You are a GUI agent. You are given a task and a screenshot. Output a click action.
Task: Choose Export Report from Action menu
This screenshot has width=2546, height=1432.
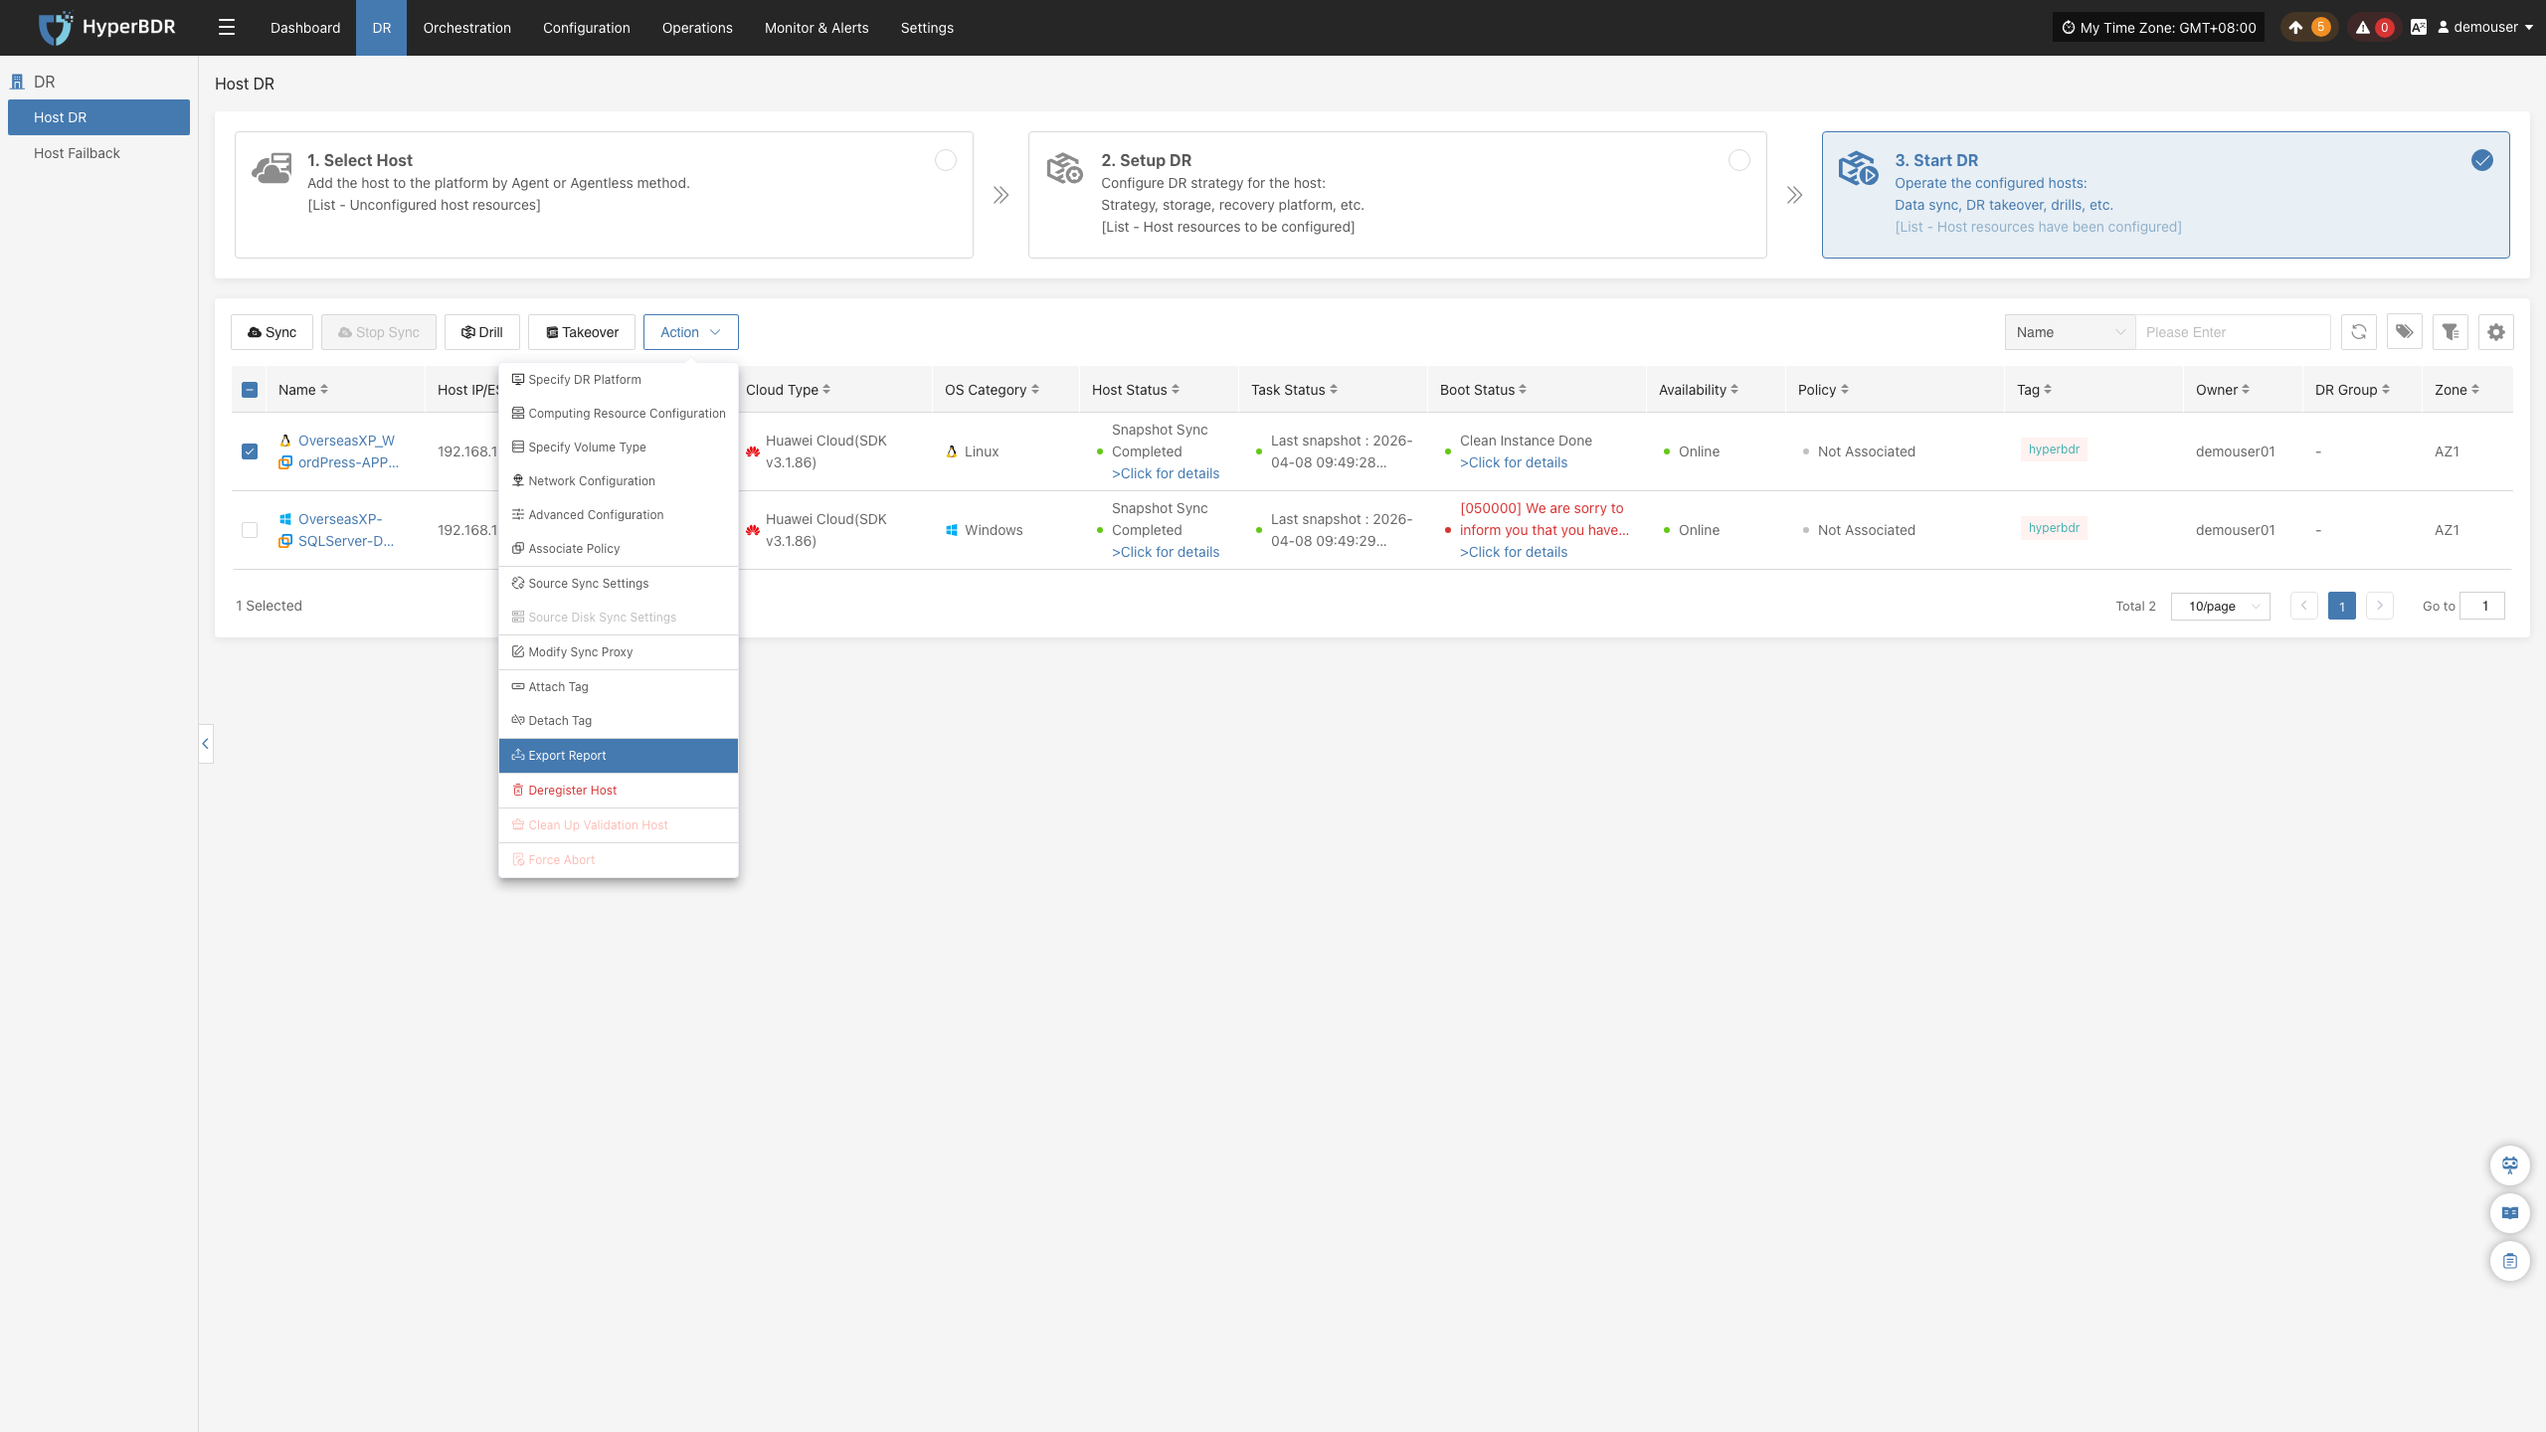tap(619, 755)
